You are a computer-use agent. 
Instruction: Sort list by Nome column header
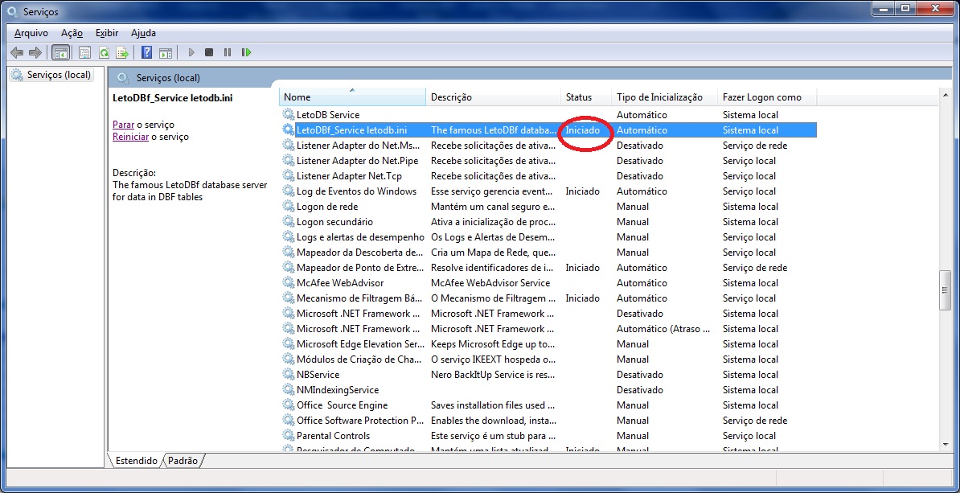pyautogui.click(x=352, y=97)
